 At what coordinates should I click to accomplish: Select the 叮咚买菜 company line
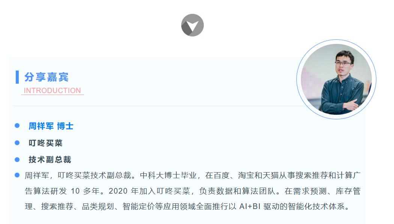[x=45, y=143]
